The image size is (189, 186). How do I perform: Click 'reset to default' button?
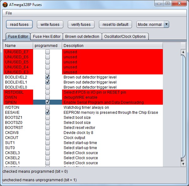point(115,24)
